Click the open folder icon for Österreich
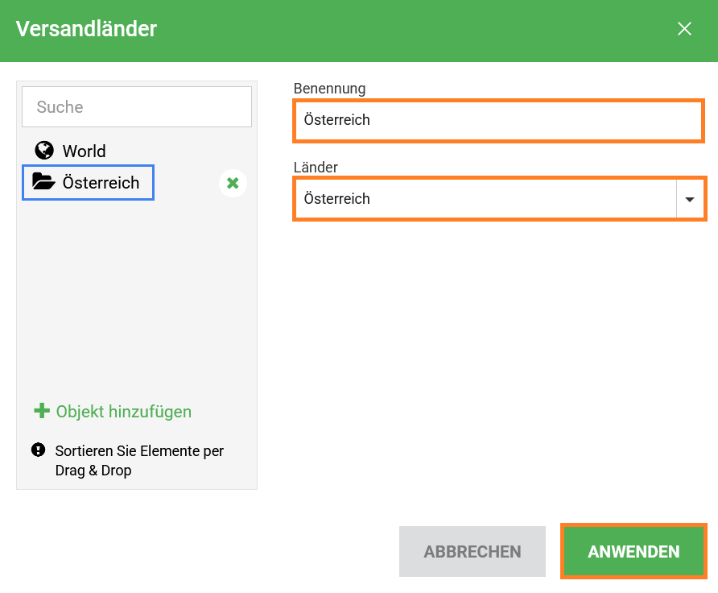The image size is (718, 593). [43, 182]
